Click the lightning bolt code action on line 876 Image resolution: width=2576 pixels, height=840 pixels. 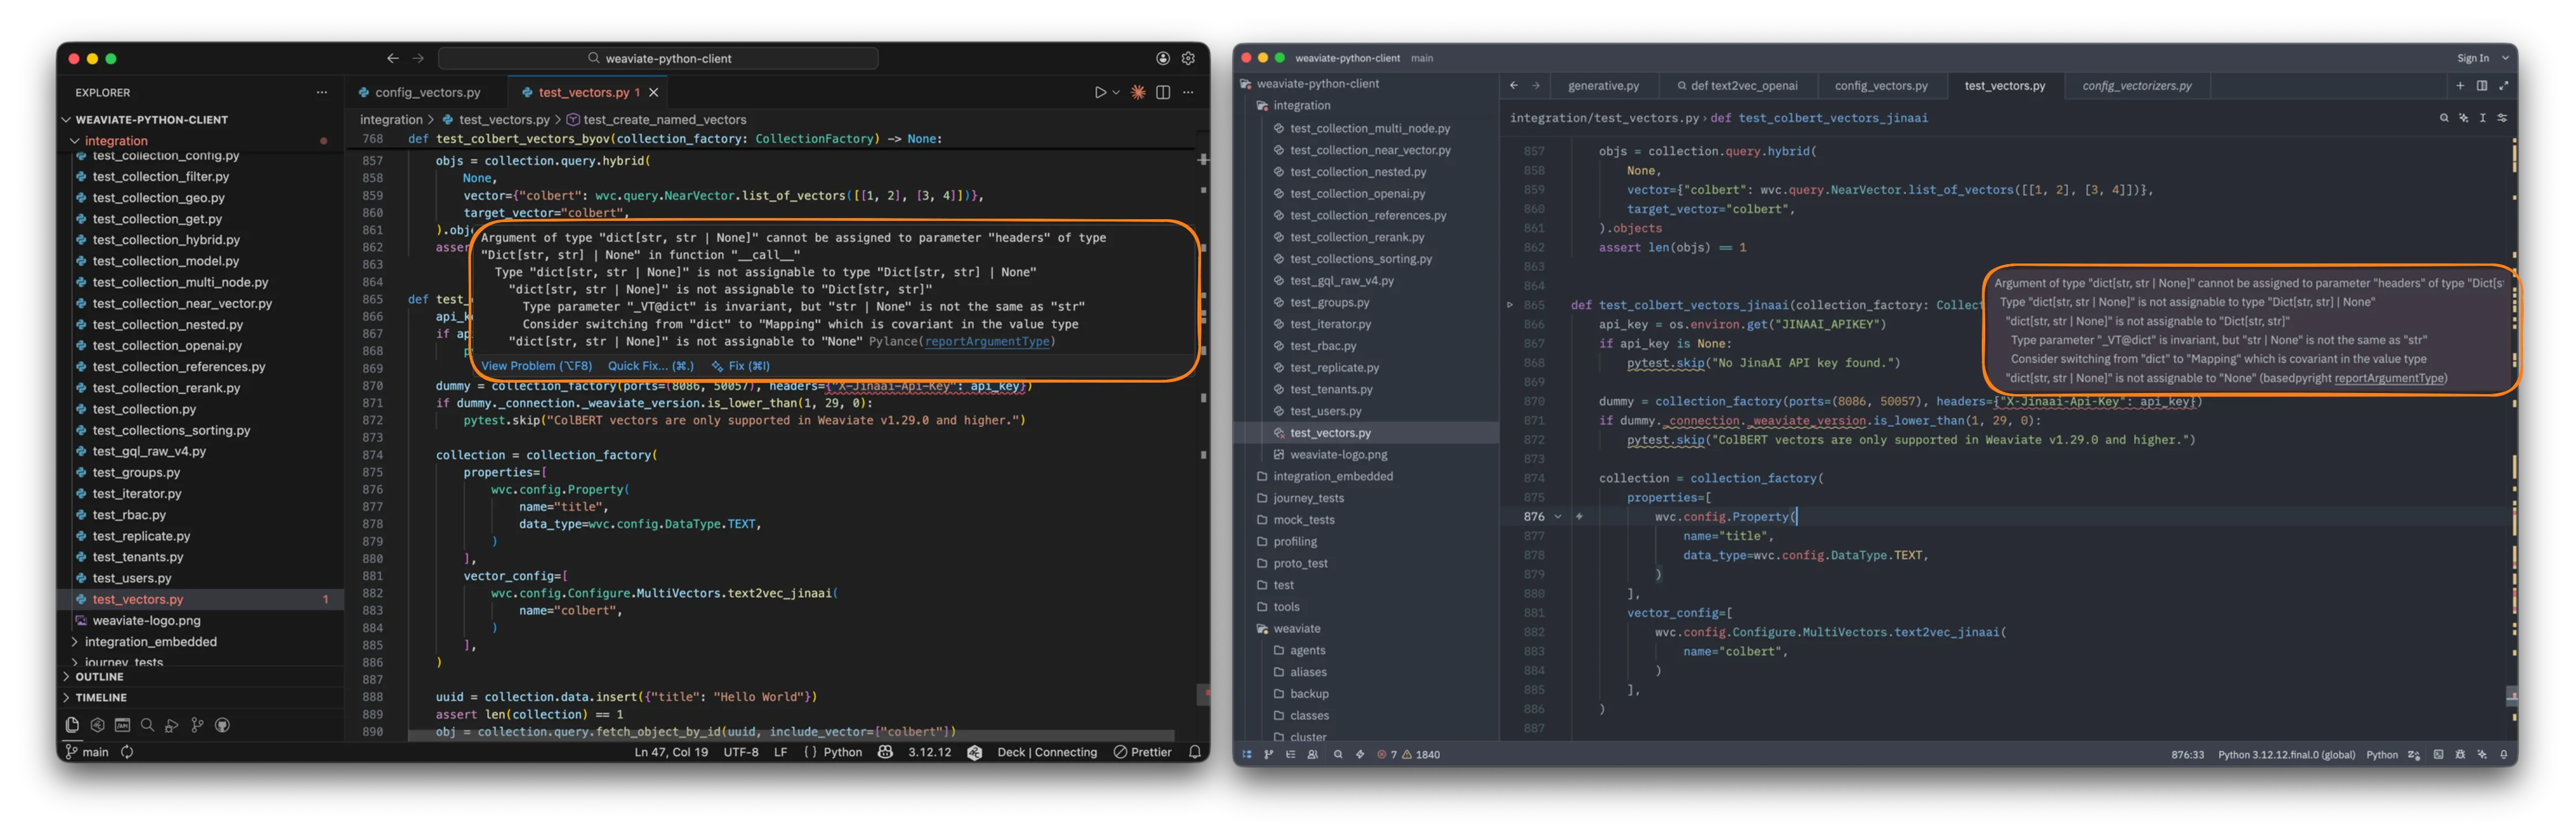tap(1579, 517)
